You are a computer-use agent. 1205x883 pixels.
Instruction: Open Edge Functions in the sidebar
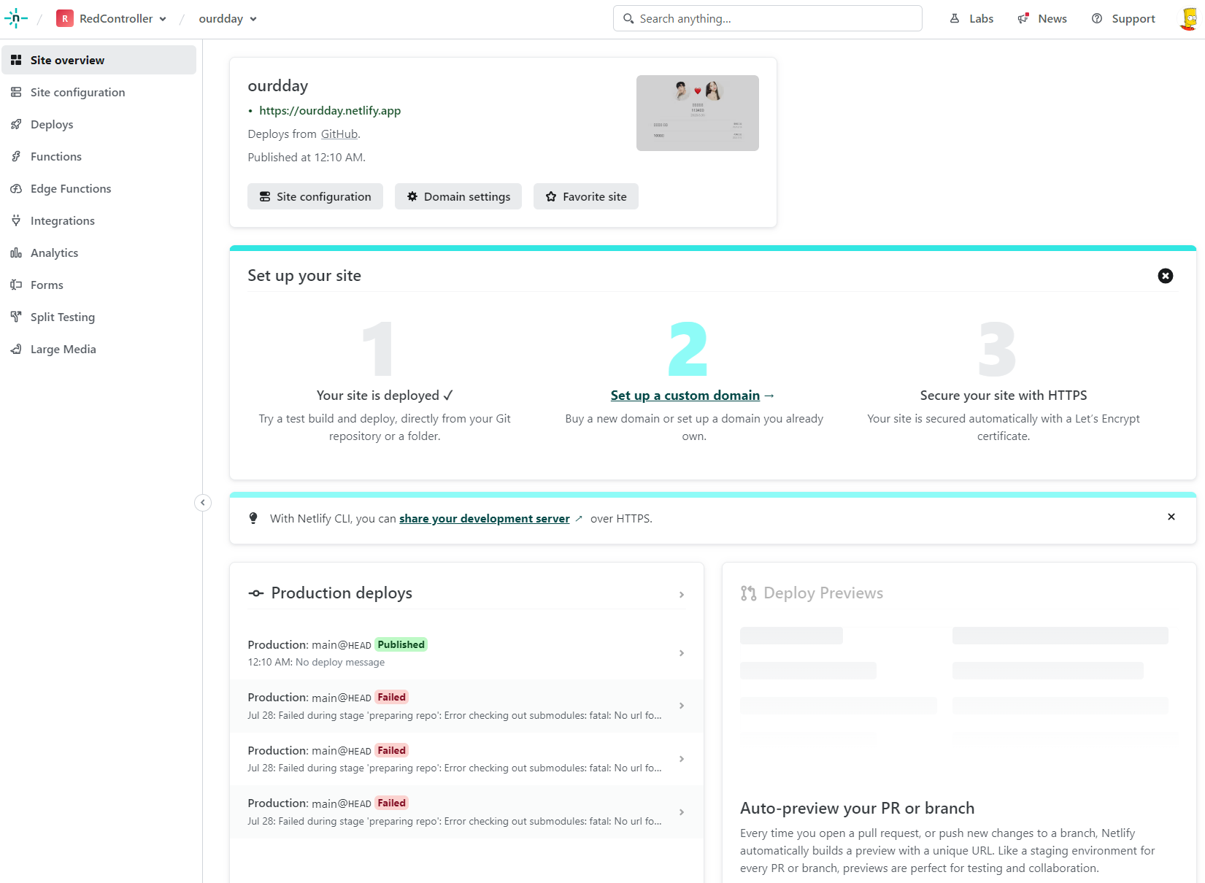99,188
